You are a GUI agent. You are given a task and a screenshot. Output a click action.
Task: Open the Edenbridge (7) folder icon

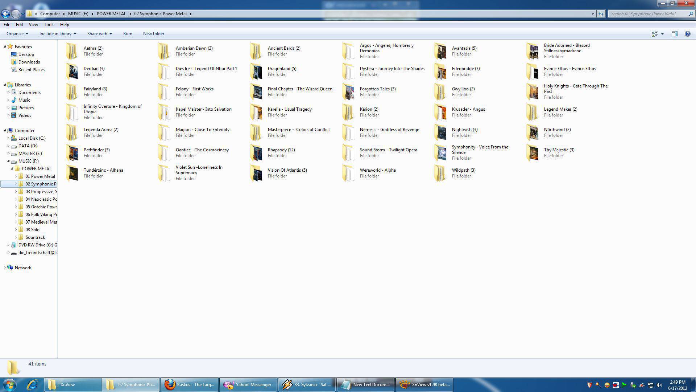[x=440, y=72]
